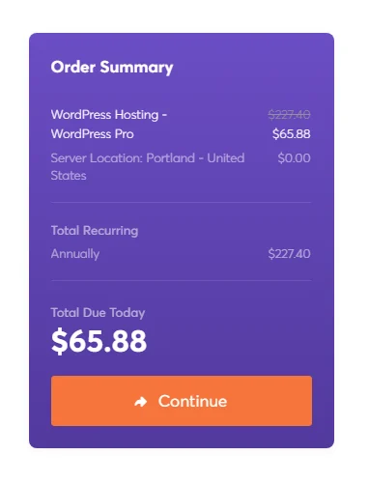Click the annual recurring $227.40 amount
This screenshot has width=369, height=483.
[289, 254]
